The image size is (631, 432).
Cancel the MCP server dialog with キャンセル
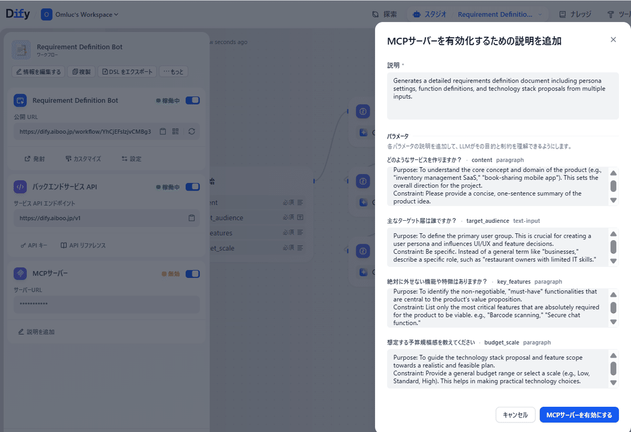pyautogui.click(x=515, y=415)
